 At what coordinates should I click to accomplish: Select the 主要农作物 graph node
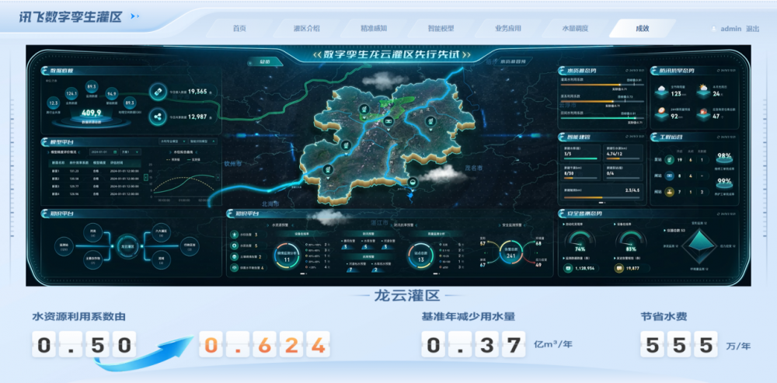tap(92, 260)
